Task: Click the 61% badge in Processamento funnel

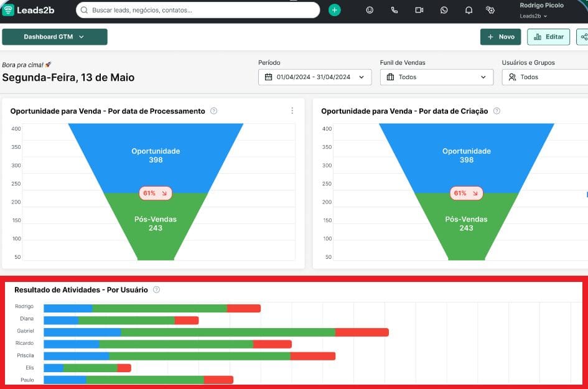Action: 156,193
